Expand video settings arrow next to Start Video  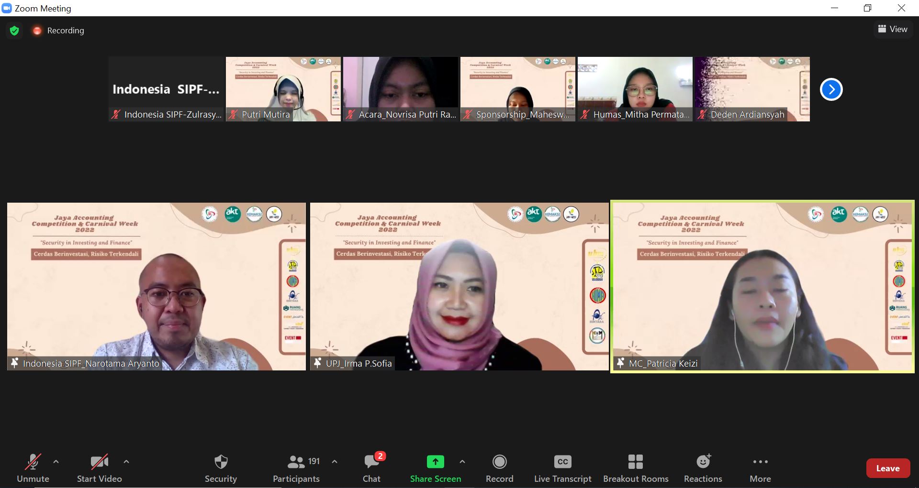(x=126, y=462)
